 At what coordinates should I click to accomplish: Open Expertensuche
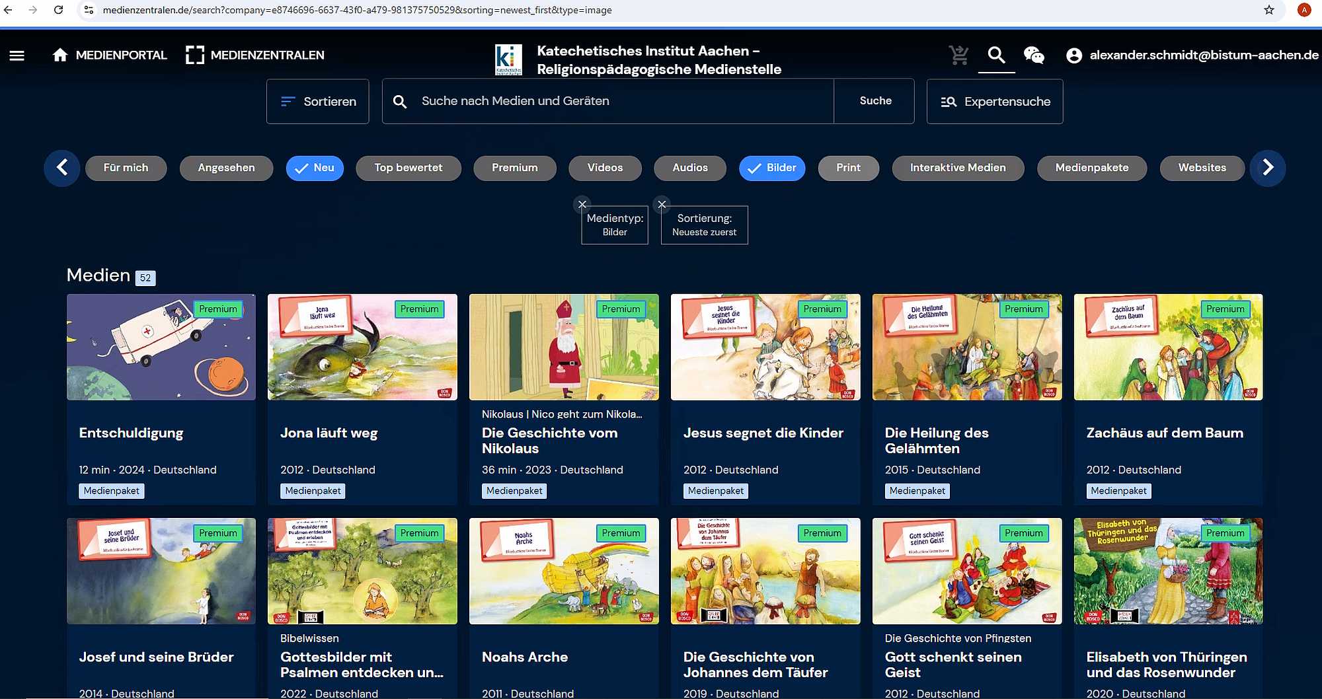tap(995, 102)
